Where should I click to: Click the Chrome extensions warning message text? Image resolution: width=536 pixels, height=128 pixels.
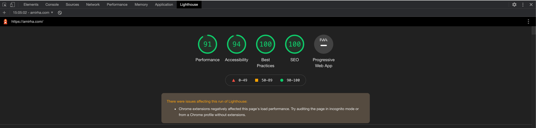pyautogui.click(x=269, y=112)
